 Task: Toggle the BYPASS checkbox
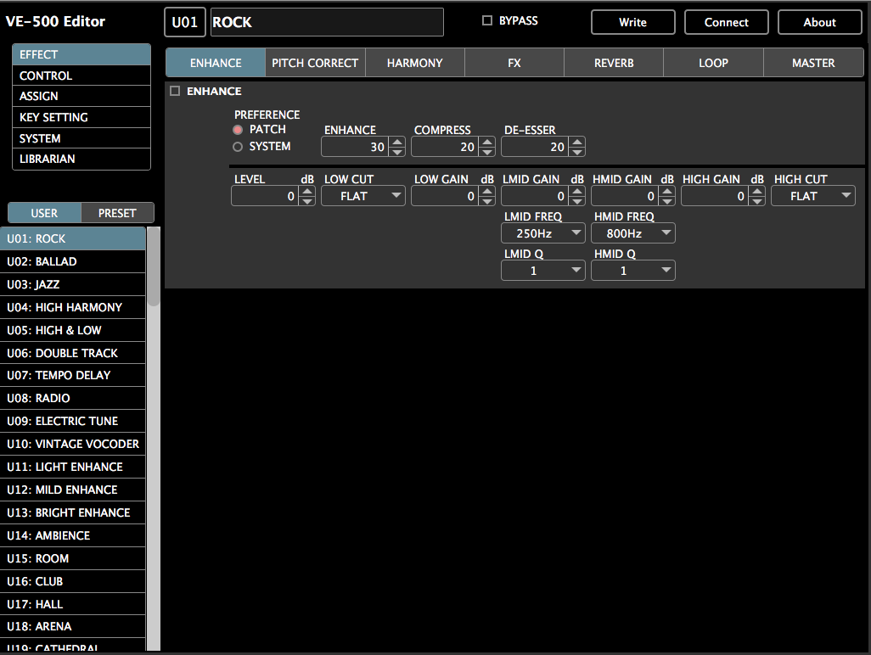coord(487,20)
